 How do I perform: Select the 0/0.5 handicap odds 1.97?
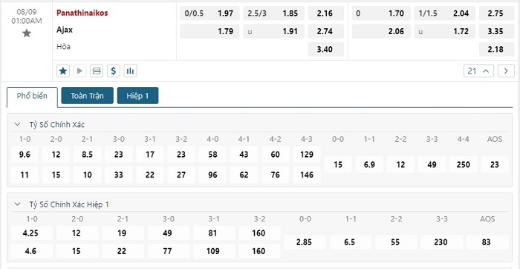pyautogui.click(x=209, y=13)
